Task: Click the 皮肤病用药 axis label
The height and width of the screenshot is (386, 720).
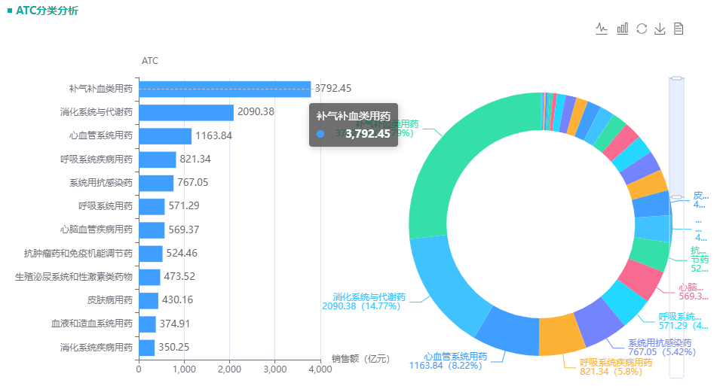Action: [x=110, y=300]
